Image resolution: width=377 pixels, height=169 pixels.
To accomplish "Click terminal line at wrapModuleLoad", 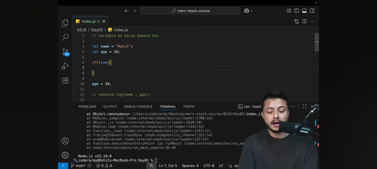I will (147, 139).
